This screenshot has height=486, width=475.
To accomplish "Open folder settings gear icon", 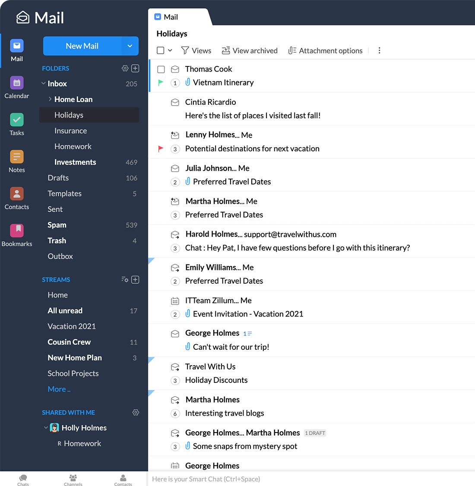I will (x=125, y=68).
